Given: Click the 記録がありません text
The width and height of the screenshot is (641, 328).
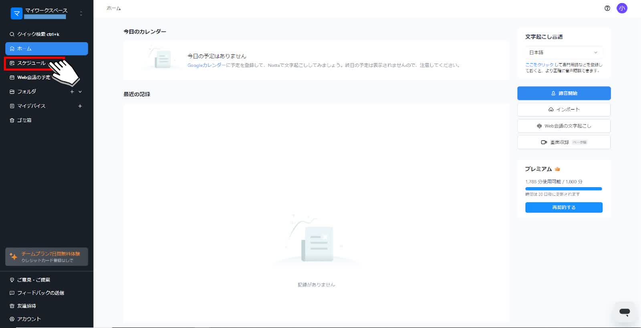Looking at the screenshot, I should (316, 285).
